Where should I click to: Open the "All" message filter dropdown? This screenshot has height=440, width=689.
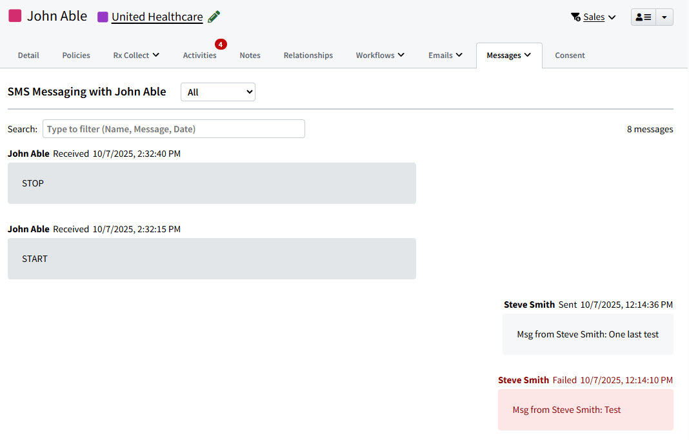[217, 92]
